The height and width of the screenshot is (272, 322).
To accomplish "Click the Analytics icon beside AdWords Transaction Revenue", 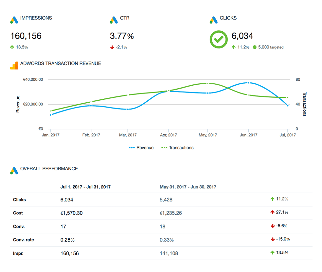I will click(14, 65).
